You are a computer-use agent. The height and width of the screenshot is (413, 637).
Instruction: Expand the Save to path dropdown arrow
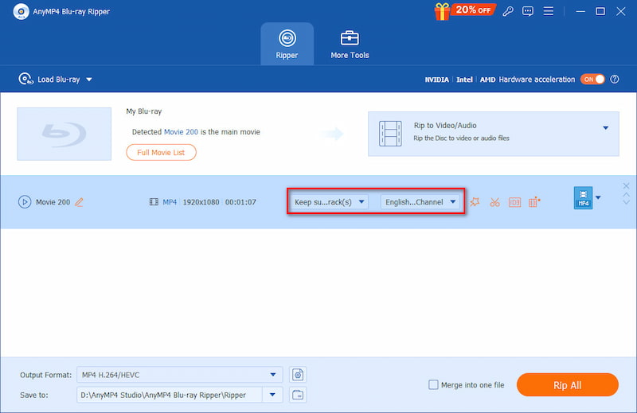point(272,395)
